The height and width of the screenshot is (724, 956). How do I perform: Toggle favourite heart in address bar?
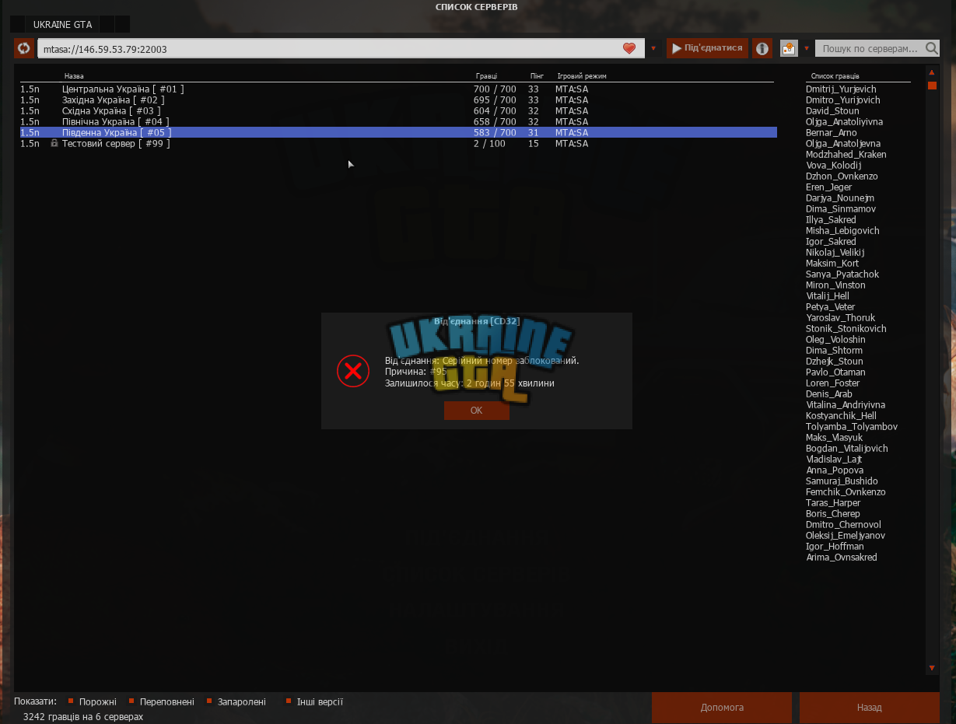click(x=629, y=48)
